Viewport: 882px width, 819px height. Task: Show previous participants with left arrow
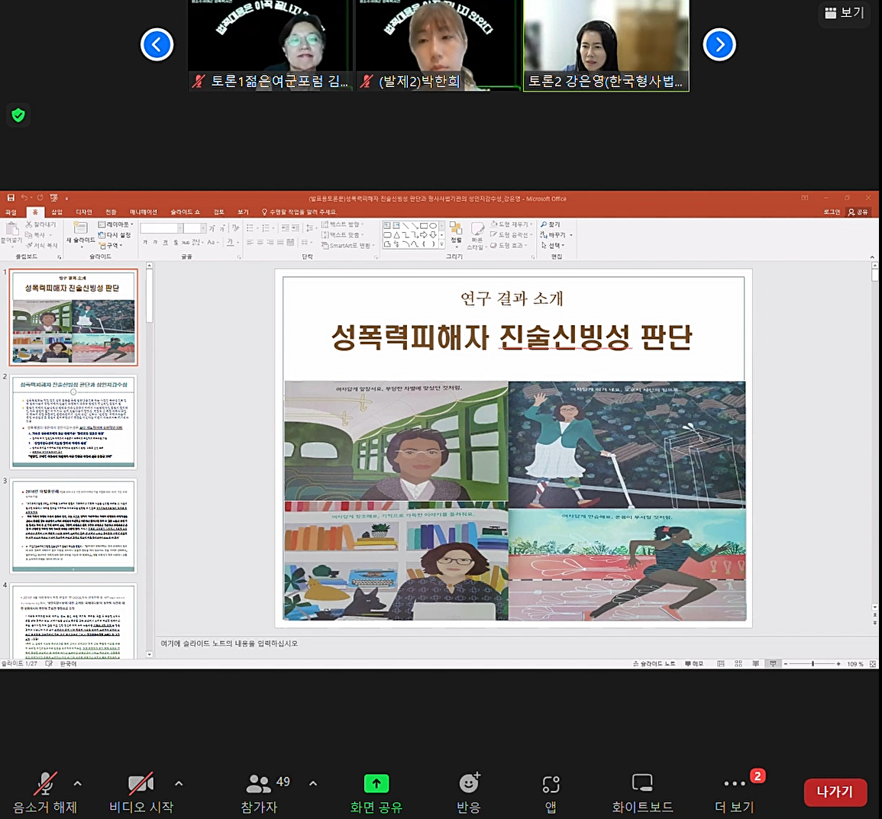[x=157, y=44]
